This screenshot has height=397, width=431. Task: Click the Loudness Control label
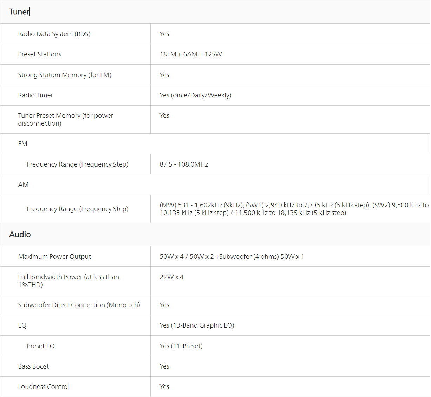44,387
